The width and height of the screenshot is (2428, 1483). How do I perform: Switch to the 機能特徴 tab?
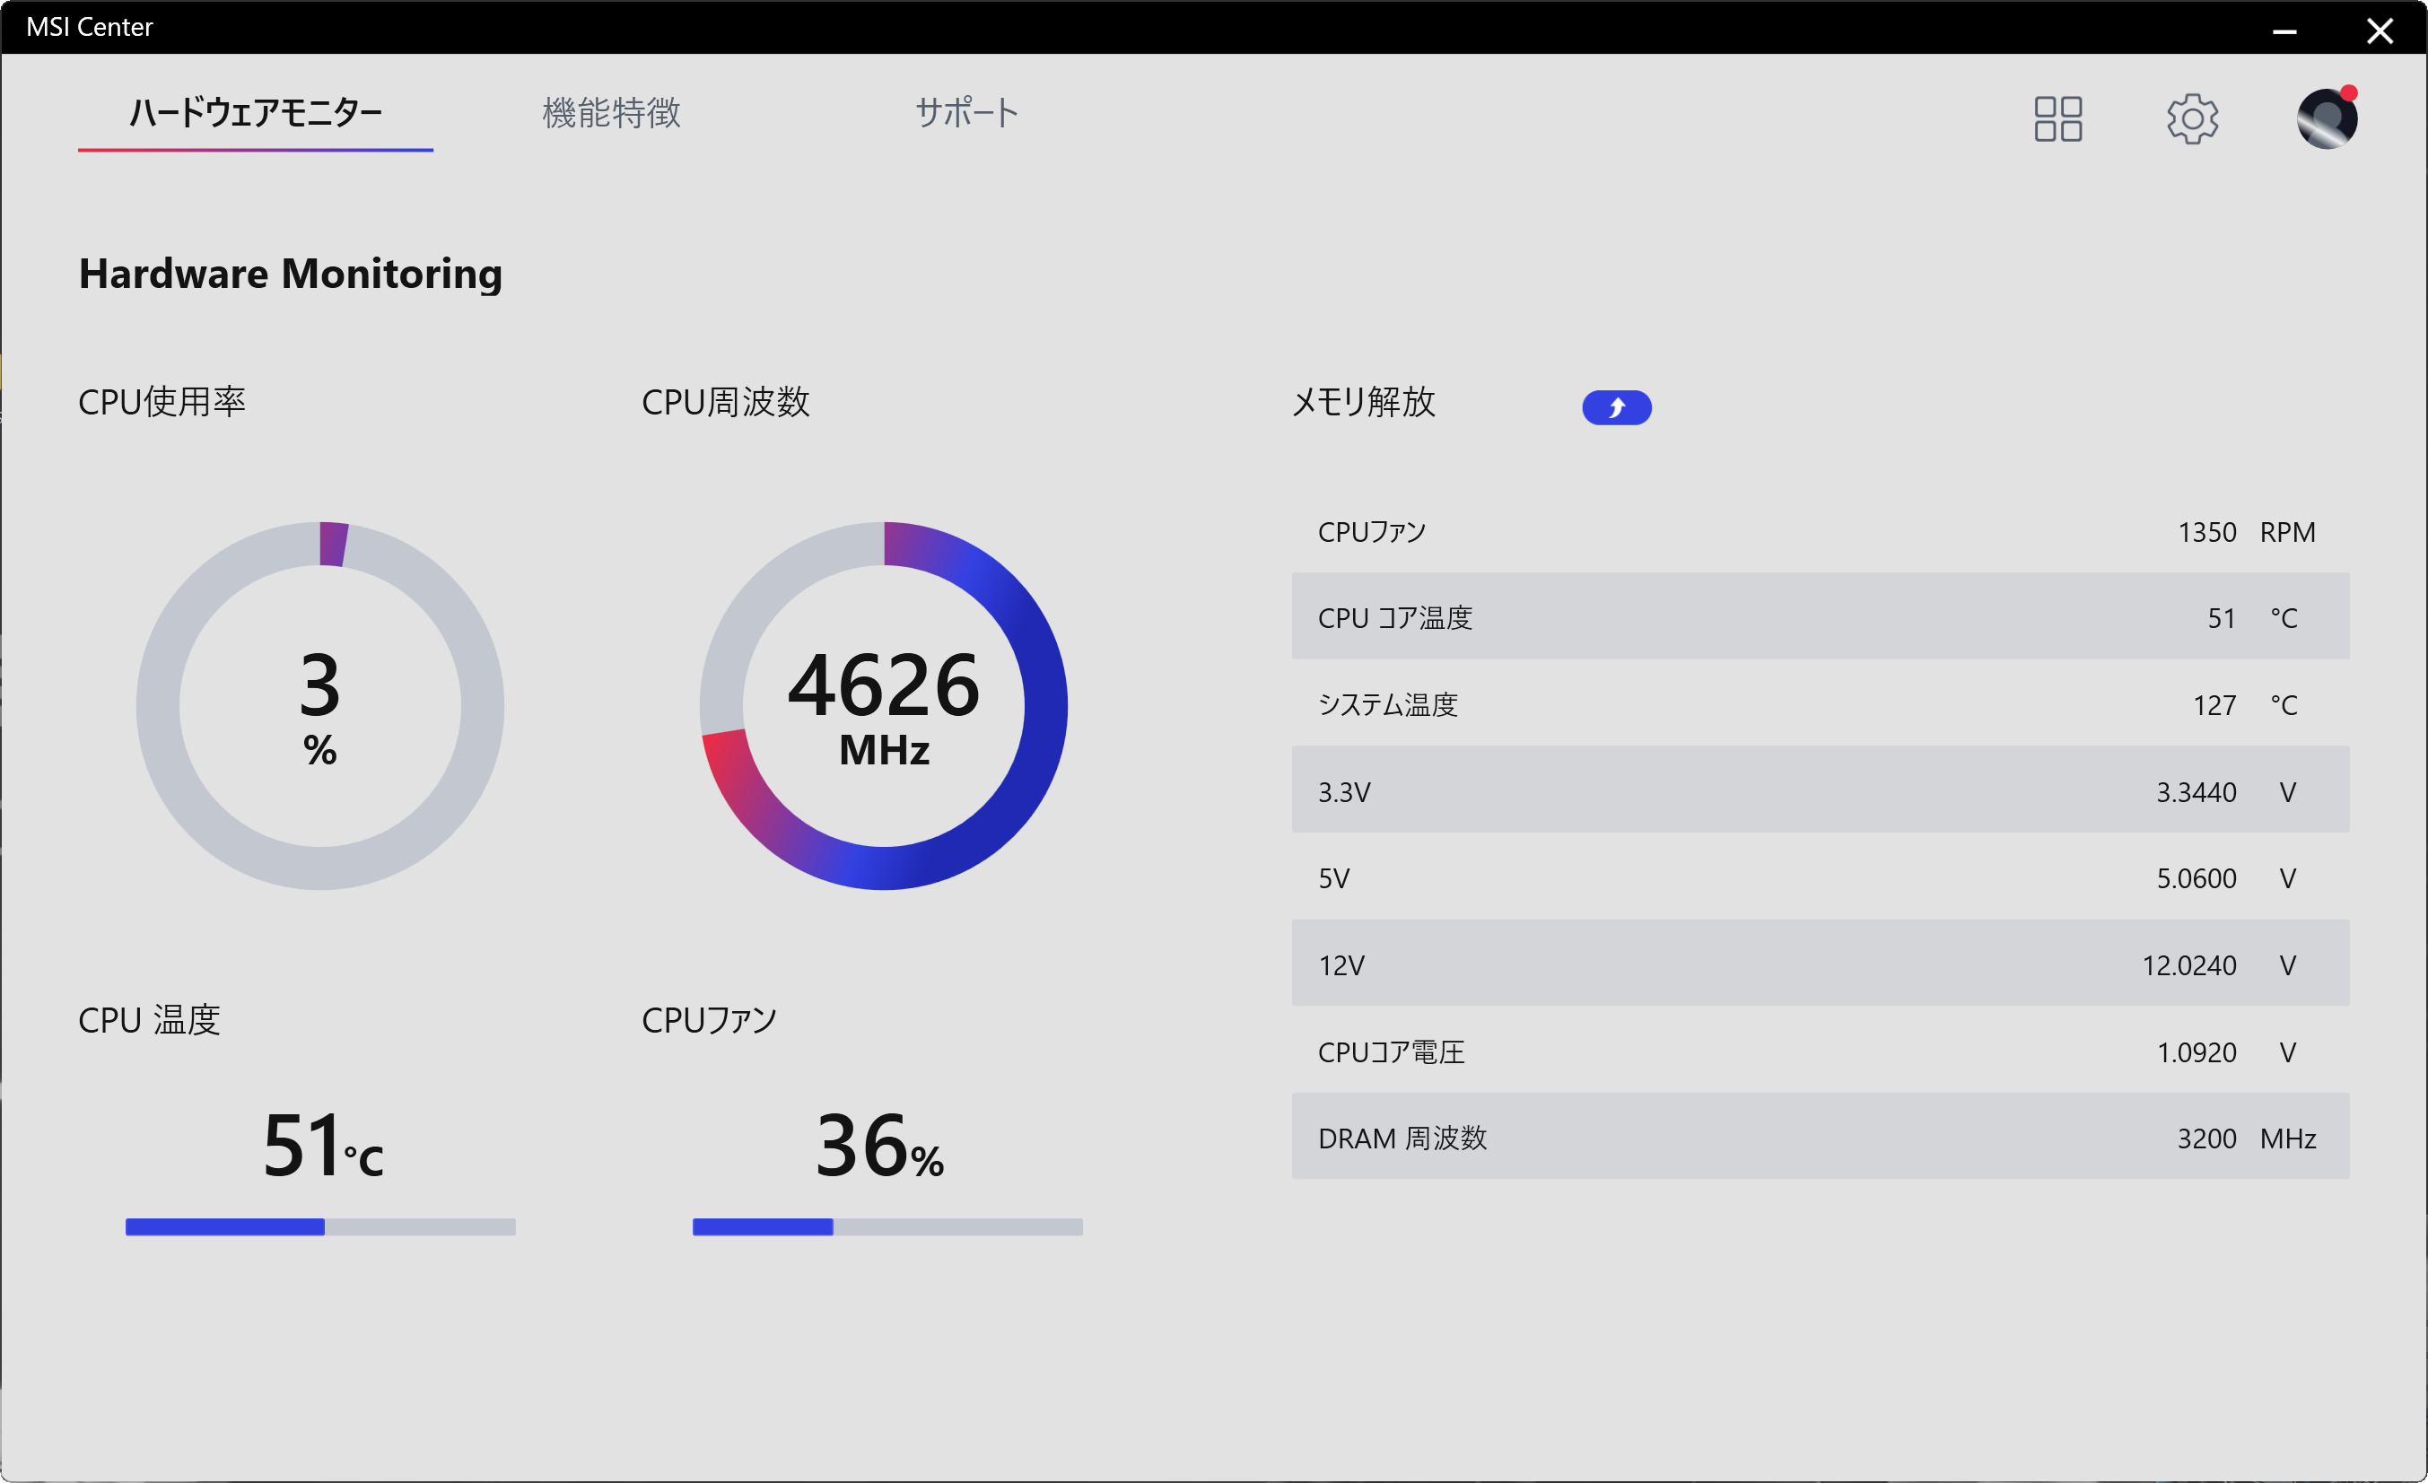[x=611, y=113]
